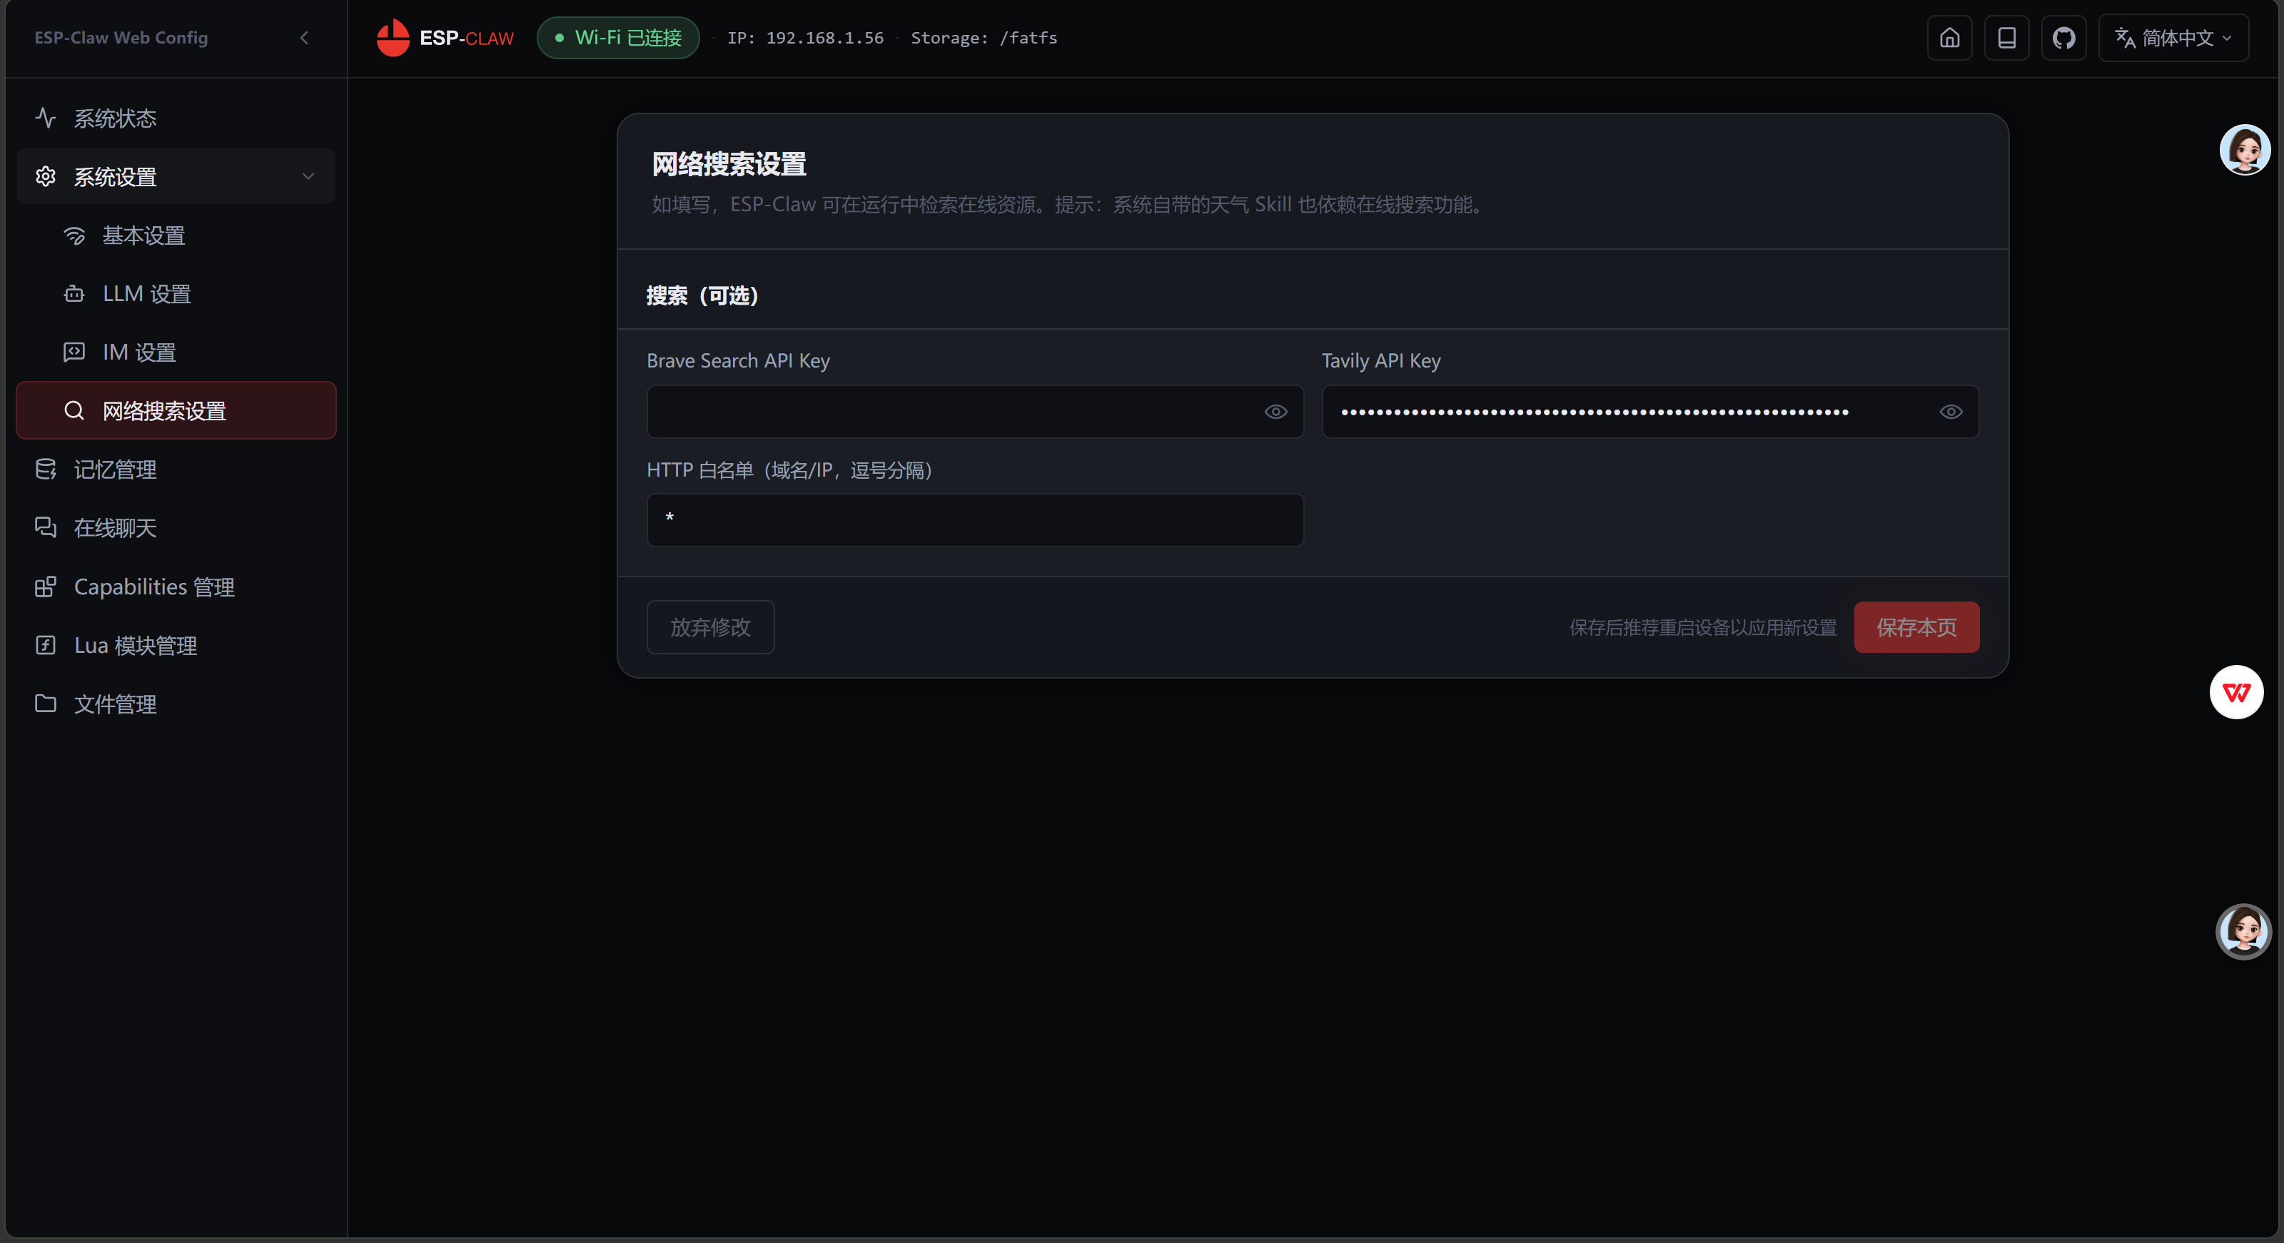
Task: Click the top floating avatar assistant
Action: [x=2244, y=150]
